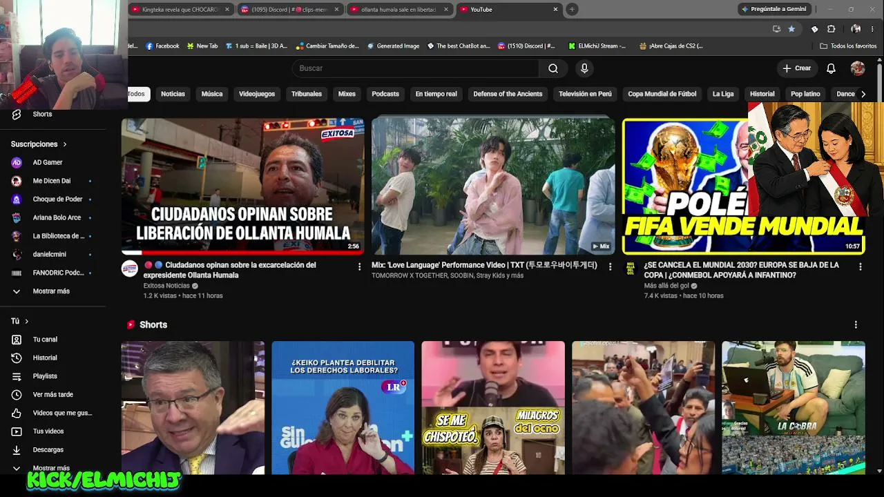Image resolution: width=884 pixels, height=497 pixels.
Task: Open Exitosa Noticias channel avatar under video
Action: coord(130,269)
